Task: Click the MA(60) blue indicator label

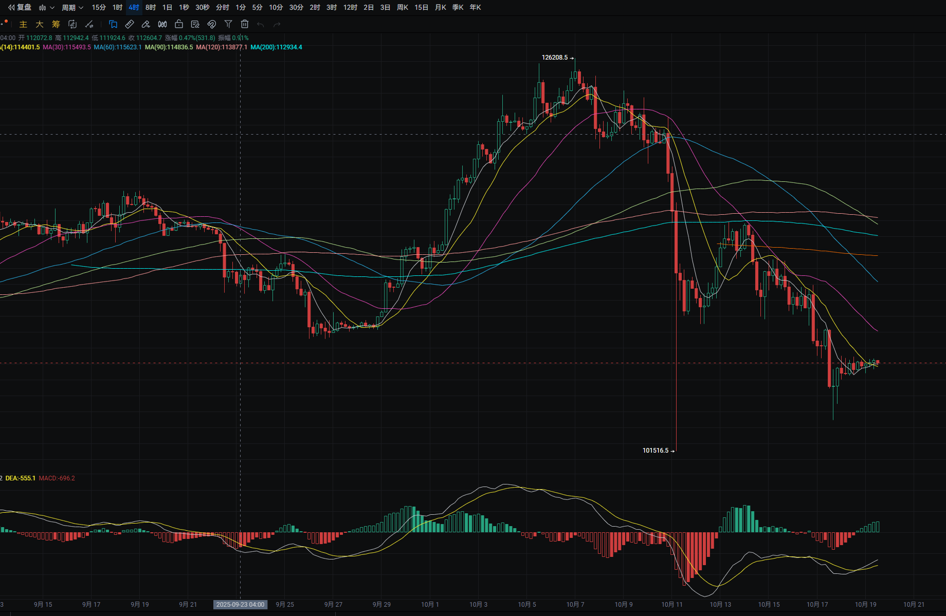Action: pos(118,47)
